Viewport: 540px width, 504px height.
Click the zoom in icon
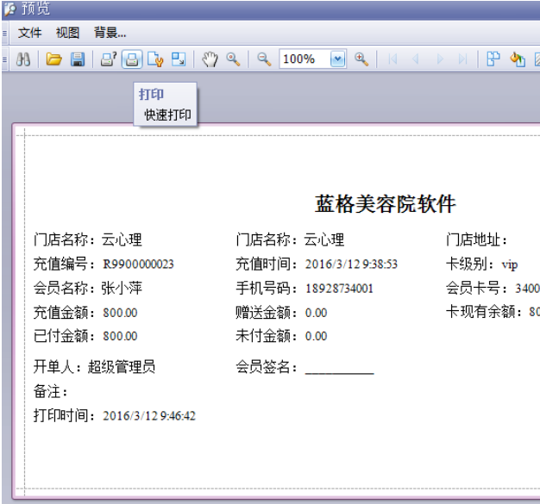click(361, 59)
